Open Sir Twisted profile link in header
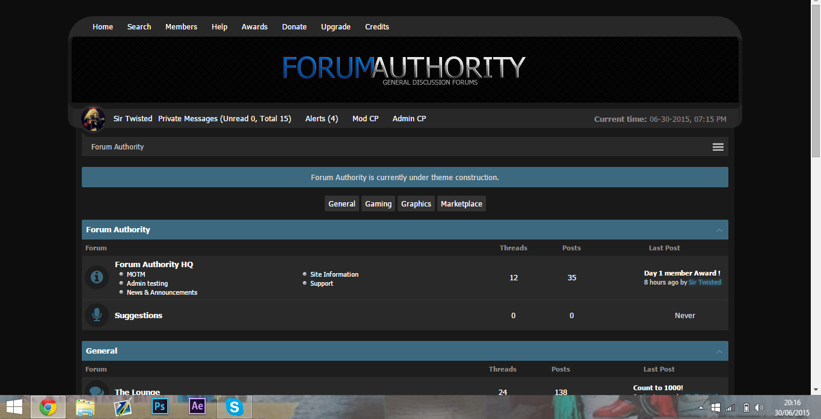Screen dimensions: 821x419 [x=133, y=119]
